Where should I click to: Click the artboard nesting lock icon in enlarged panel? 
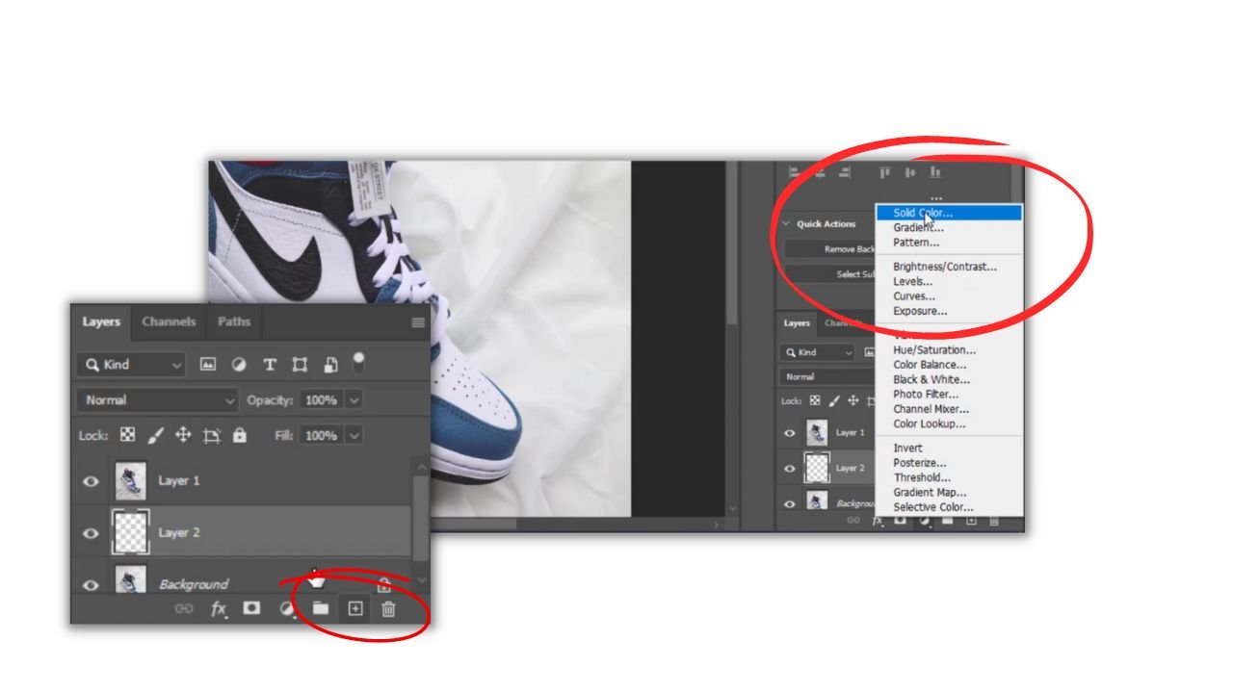click(212, 435)
